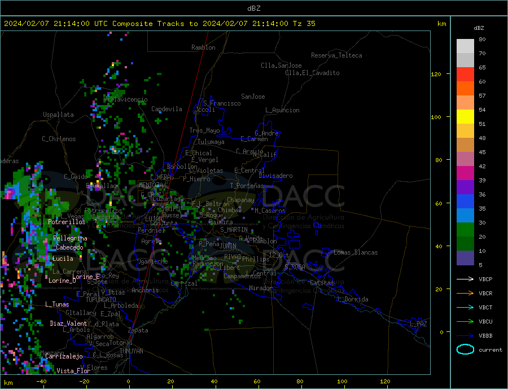Click the 'C_Chilenos' map label

59,139
